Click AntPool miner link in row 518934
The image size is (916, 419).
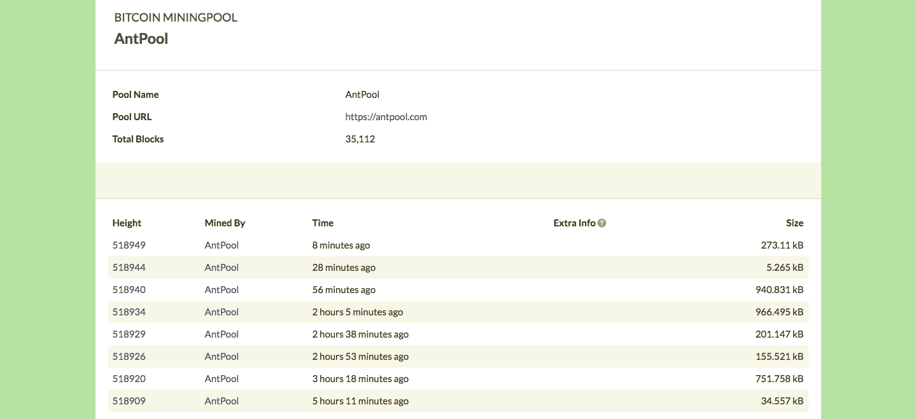[x=222, y=312]
